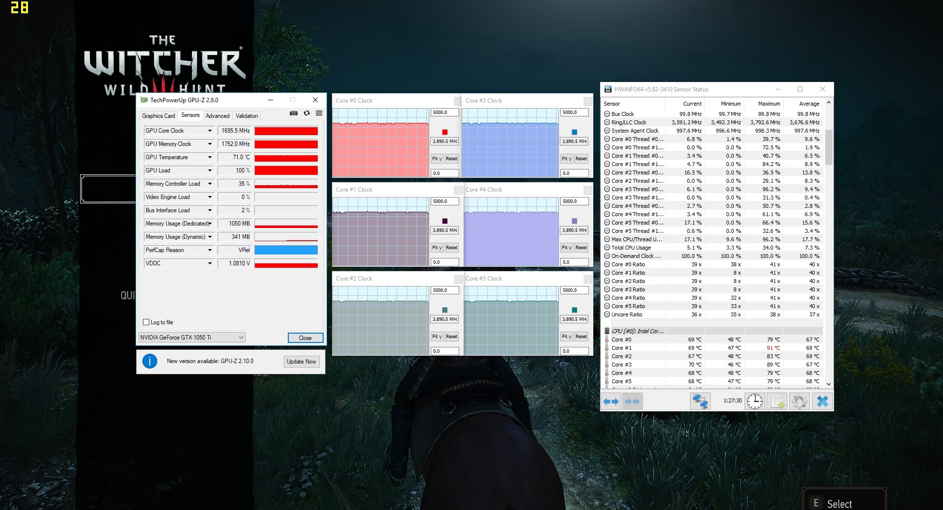Open the GPU Temperature dropdown arrow

pyautogui.click(x=210, y=157)
